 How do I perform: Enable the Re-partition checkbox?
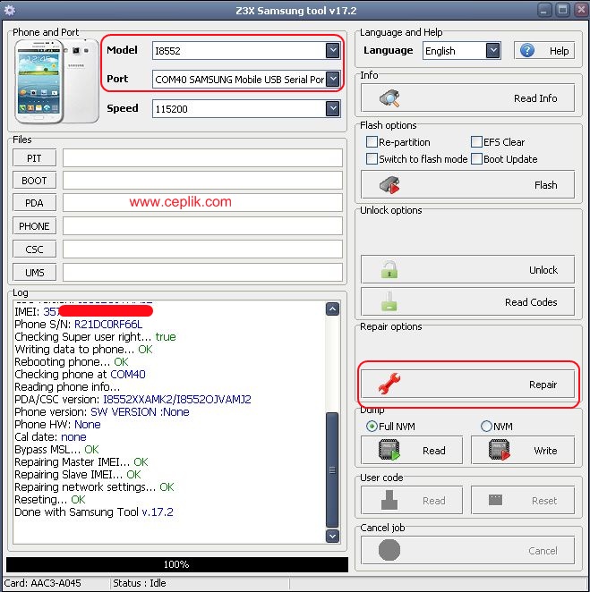tap(372, 142)
